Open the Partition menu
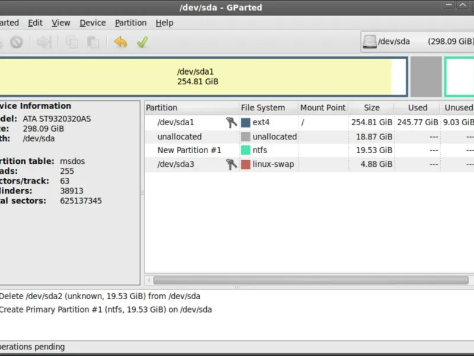The height and width of the screenshot is (356, 474). click(130, 23)
